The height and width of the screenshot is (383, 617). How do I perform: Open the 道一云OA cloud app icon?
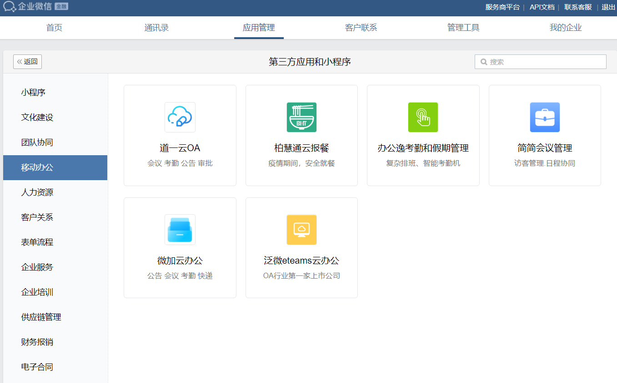tap(180, 117)
